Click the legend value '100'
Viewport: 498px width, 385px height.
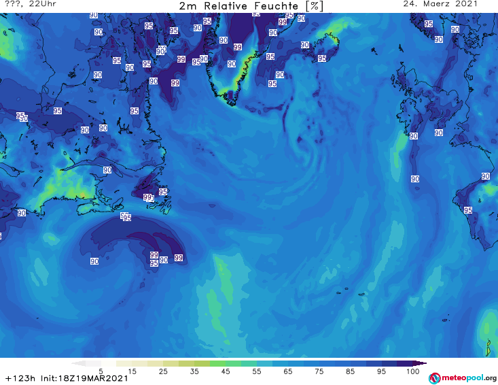pos(413,371)
